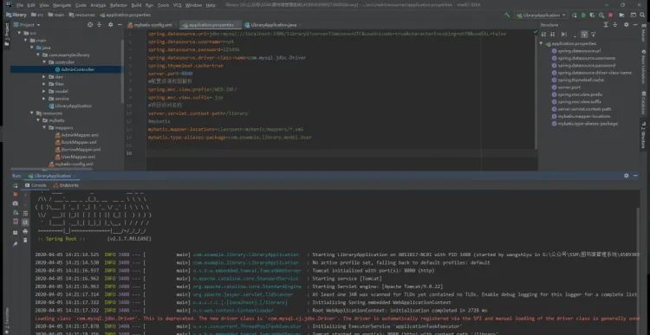
Task: Open the Build menu
Action: tap(136, 5)
